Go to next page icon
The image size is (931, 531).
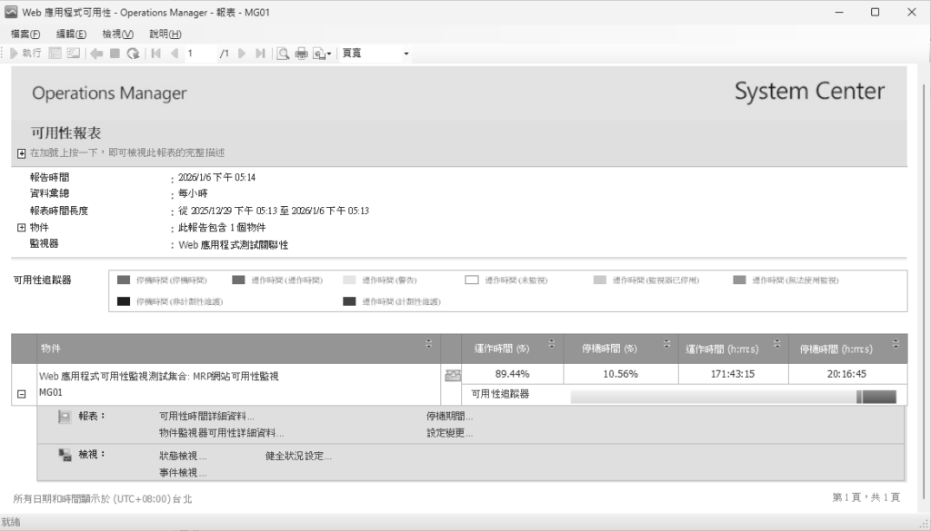242,54
